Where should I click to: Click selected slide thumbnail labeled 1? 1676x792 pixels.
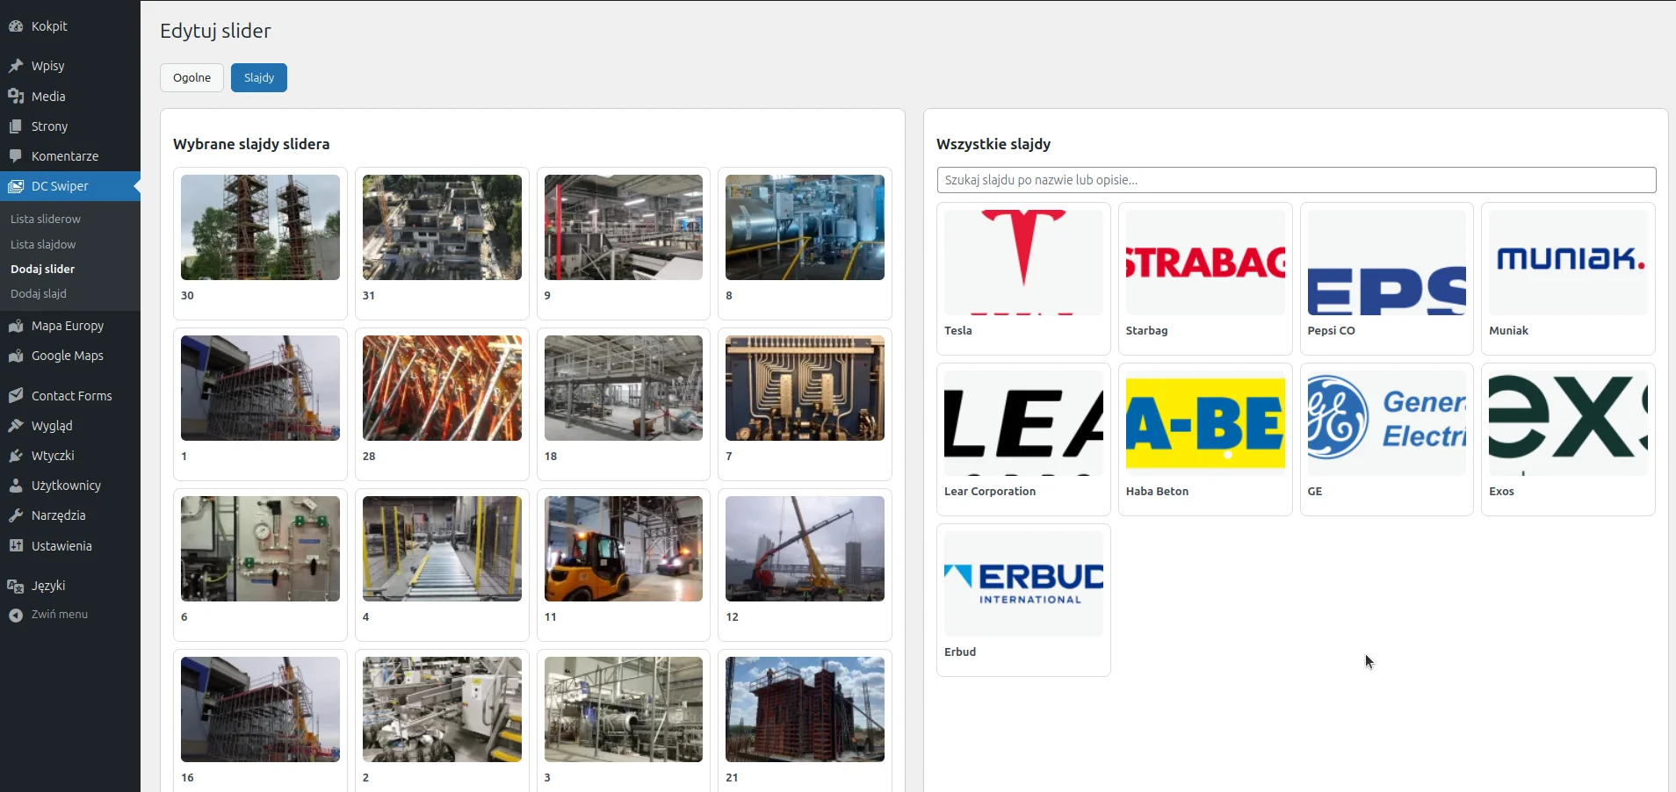(x=260, y=388)
